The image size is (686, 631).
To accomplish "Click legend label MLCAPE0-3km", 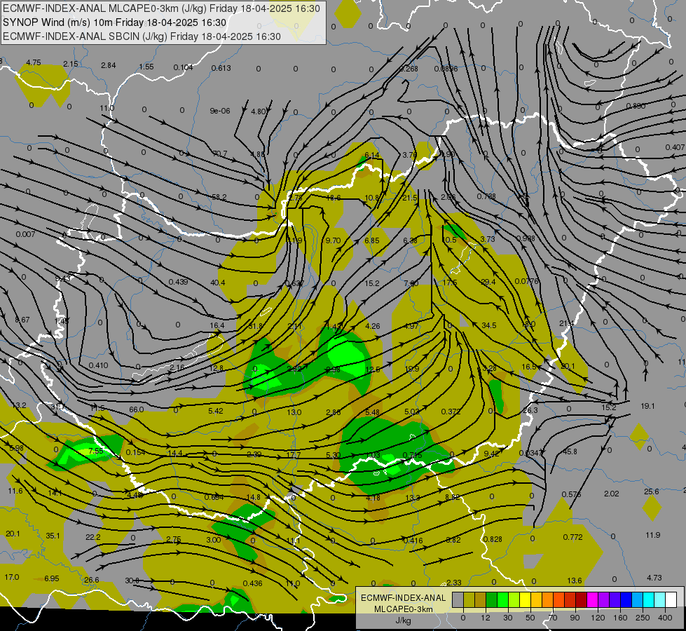I will tap(403, 609).
